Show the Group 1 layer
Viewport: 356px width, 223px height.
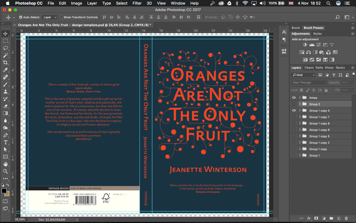[x=294, y=156]
